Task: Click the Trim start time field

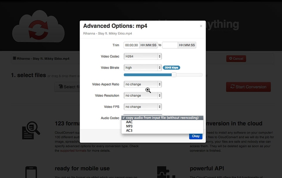Action: pos(131,45)
